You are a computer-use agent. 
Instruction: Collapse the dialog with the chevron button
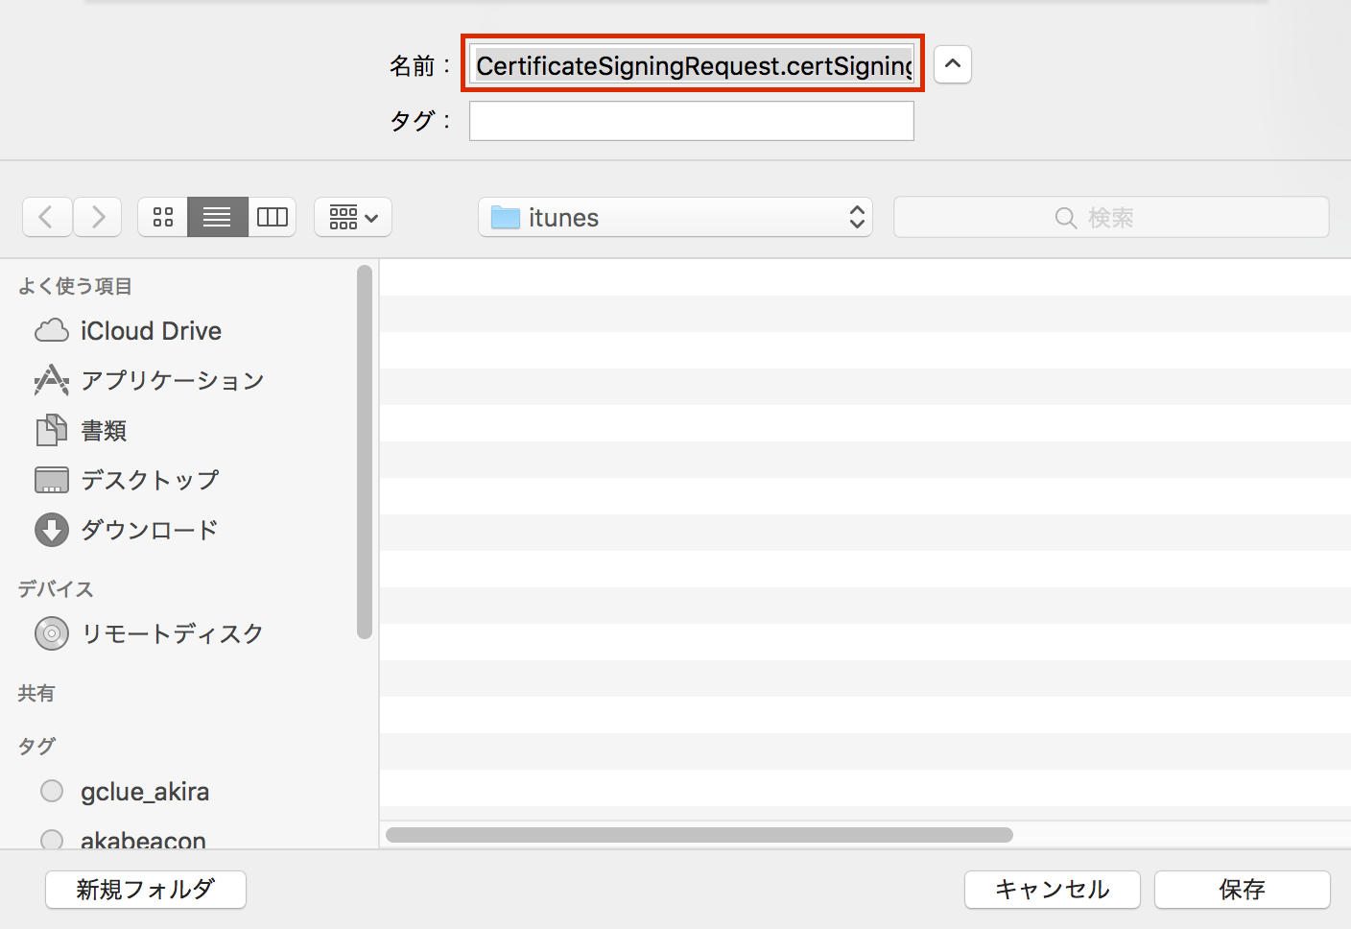(952, 64)
